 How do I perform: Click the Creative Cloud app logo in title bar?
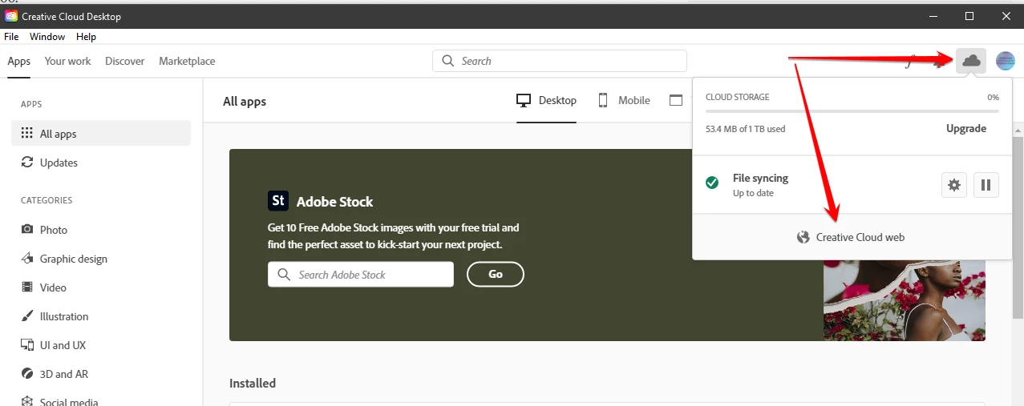point(11,16)
